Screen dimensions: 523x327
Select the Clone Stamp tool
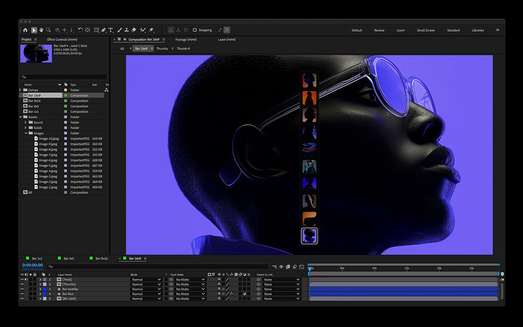127,30
